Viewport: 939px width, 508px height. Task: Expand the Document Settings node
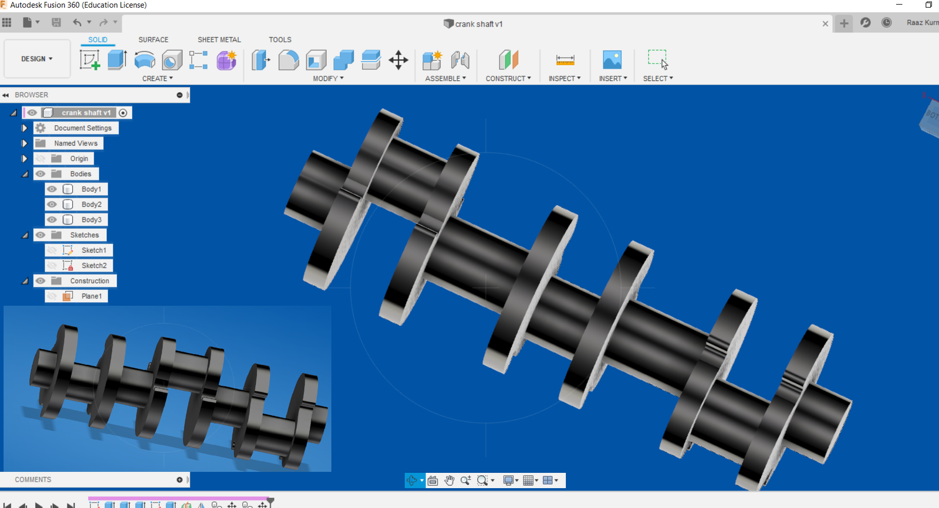click(25, 128)
